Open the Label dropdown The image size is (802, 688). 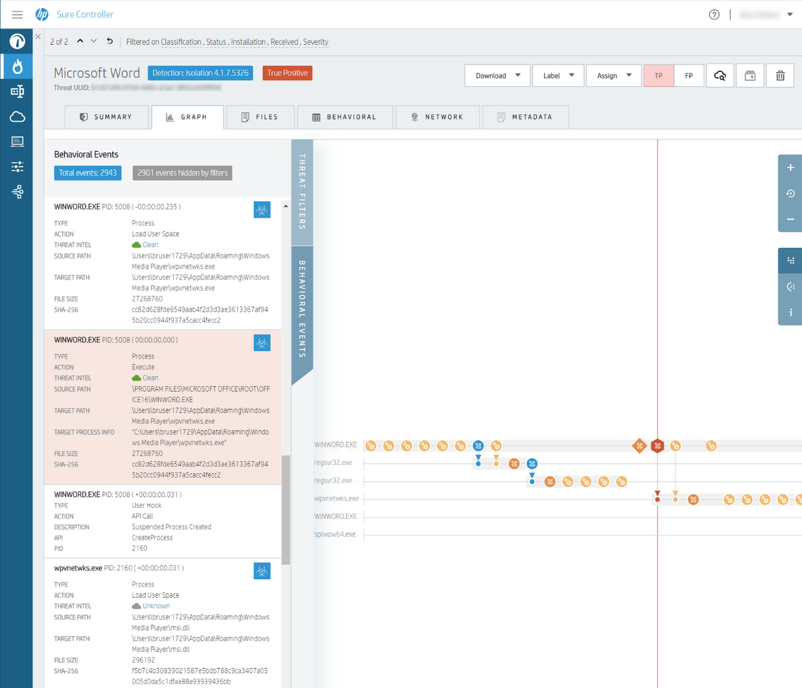coord(558,75)
